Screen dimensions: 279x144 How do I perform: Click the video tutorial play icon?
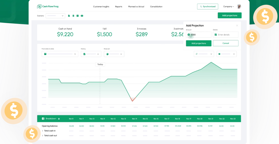(82, 16)
